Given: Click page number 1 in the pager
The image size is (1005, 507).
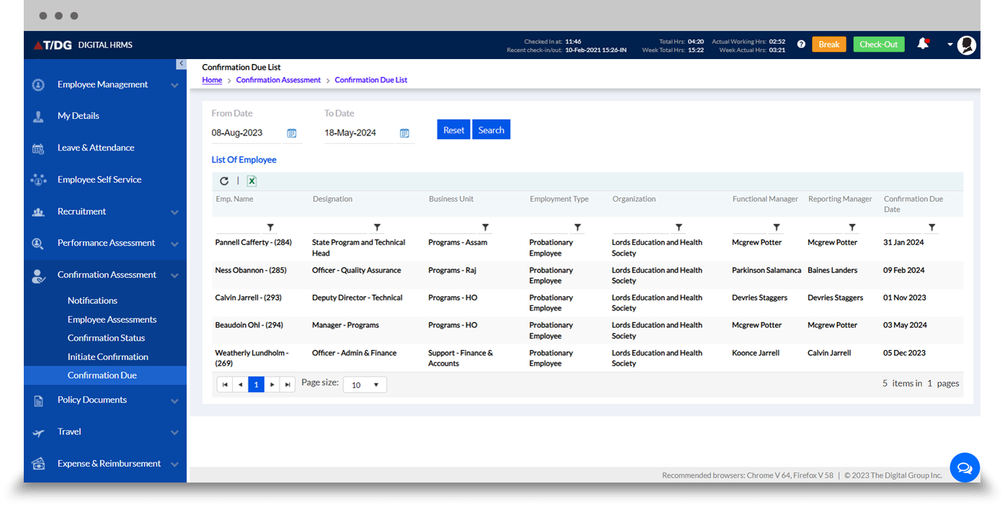Looking at the screenshot, I should coord(256,385).
